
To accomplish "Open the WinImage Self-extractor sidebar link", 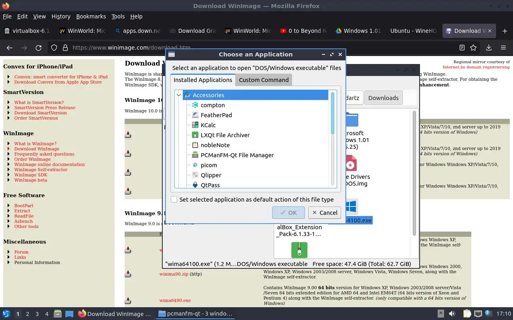I will (41, 170).
